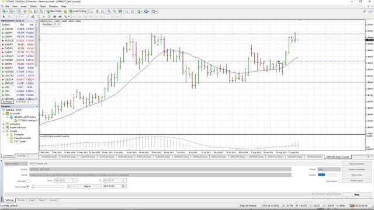
Task: Collapse the Accounts node in Navigator
Action: click(x=4, y=114)
